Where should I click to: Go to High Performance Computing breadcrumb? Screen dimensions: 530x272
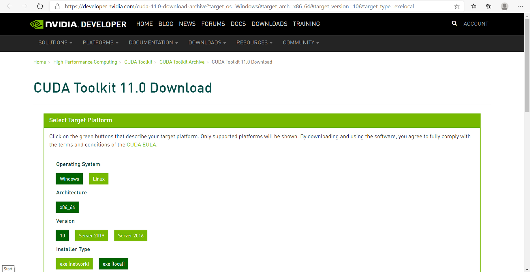85,62
